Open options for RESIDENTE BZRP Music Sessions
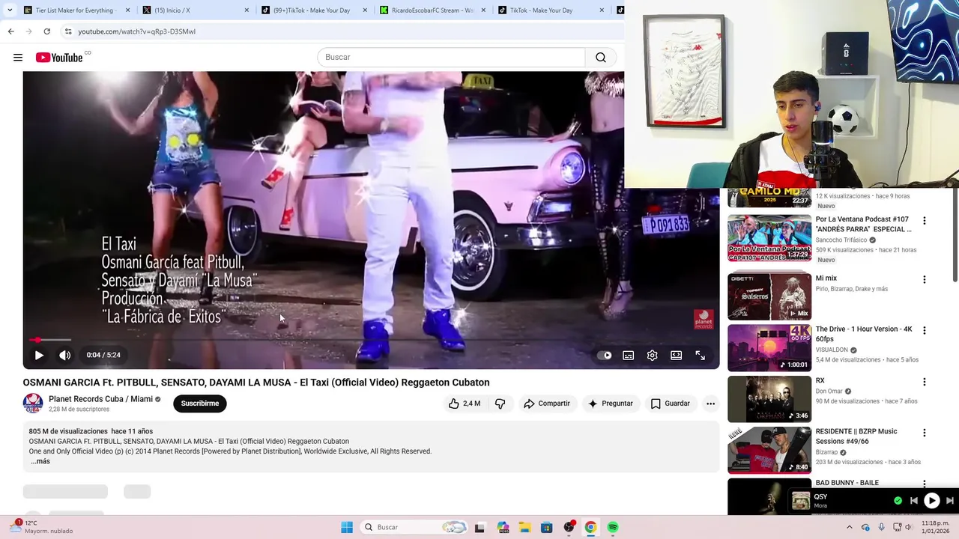The image size is (959, 539). click(x=924, y=433)
